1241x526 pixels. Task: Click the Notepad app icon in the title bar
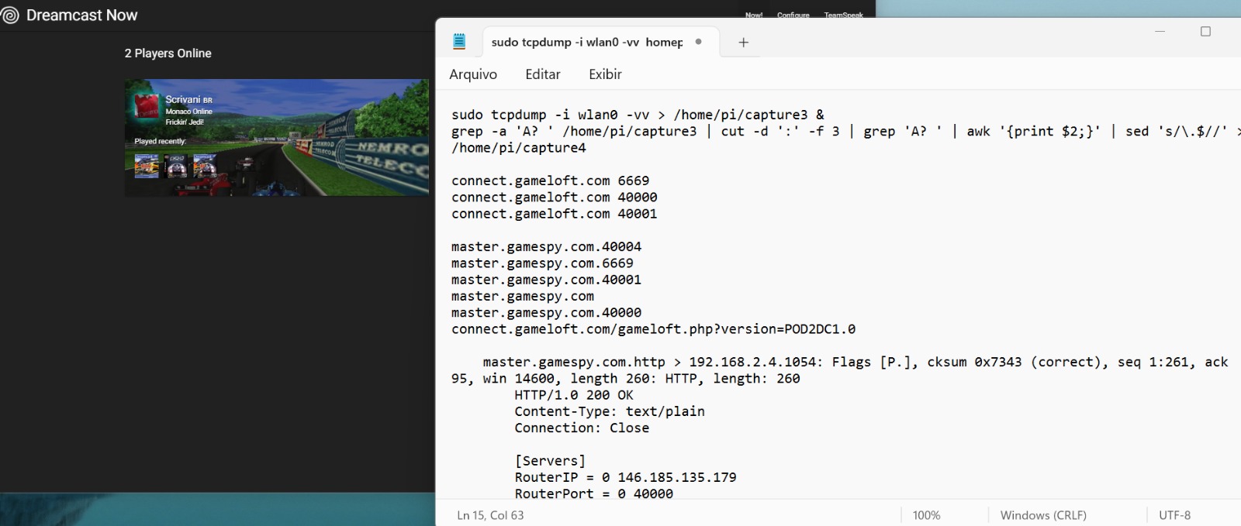[x=459, y=42]
